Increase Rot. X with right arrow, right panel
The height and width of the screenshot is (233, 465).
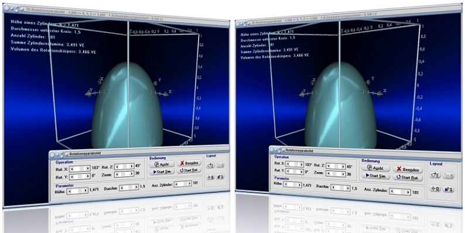pos(301,165)
